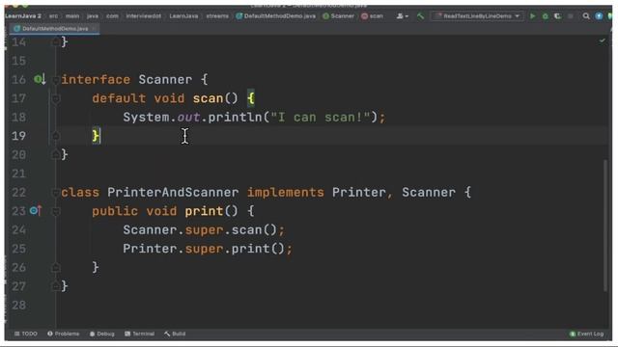The image size is (618, 347).
Task: Click the Scanner breadcrumb in navigation bar
Action: click(339, 16)
